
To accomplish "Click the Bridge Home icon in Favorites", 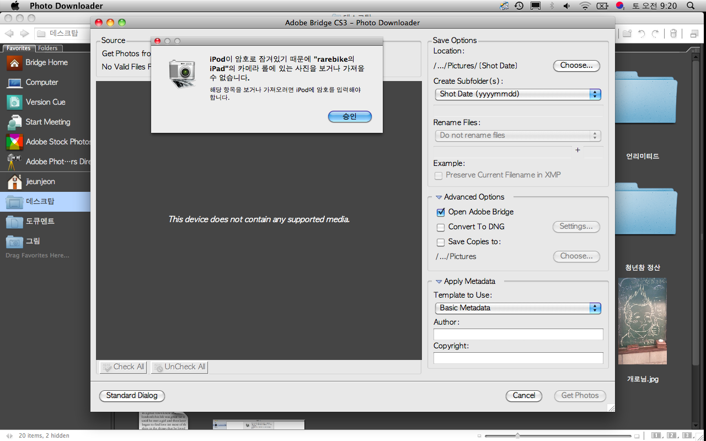I will (14, 63).
